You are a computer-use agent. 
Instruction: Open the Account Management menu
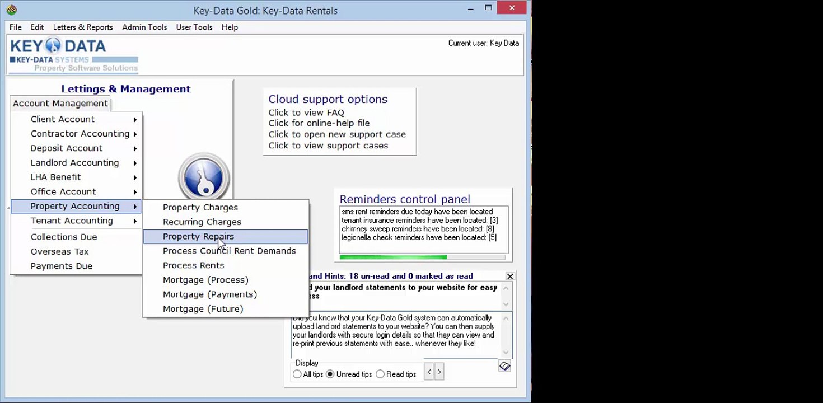click(x=60, y=104)
